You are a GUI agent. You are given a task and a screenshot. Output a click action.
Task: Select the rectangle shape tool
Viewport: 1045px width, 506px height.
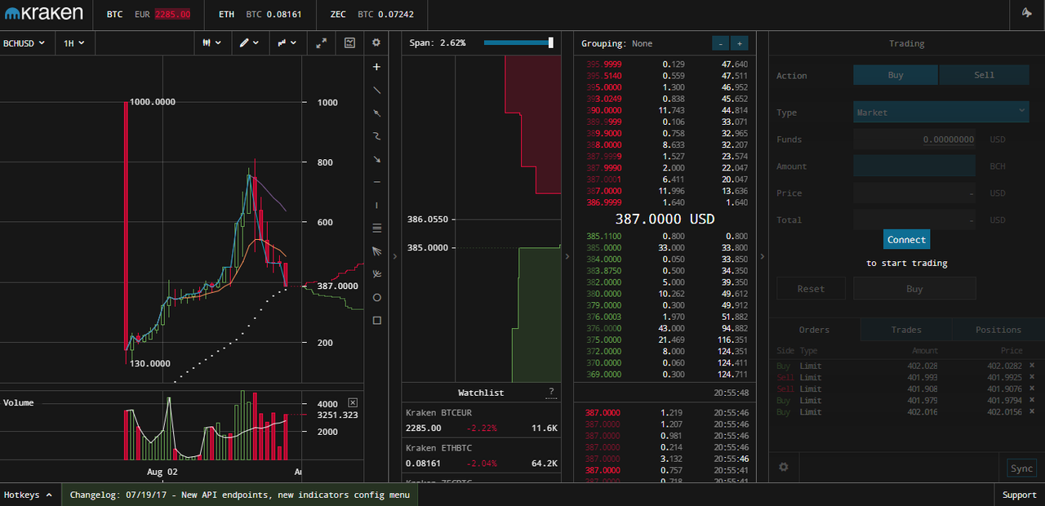pyautogui.click(x=376, y=320)
